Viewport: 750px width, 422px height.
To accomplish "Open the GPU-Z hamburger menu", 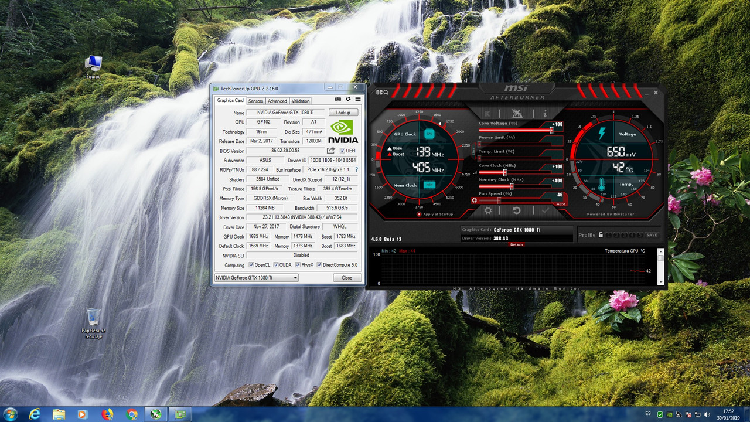I will 358,99.
